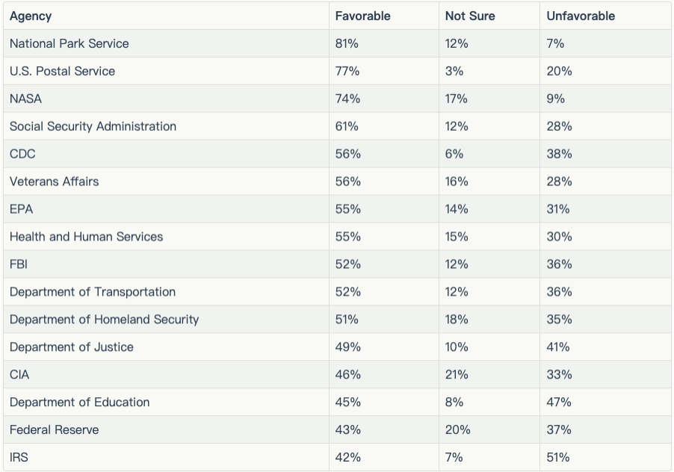674x472 pixels.
Task: Select the National Park Service row label
Action: coord(69,43)
